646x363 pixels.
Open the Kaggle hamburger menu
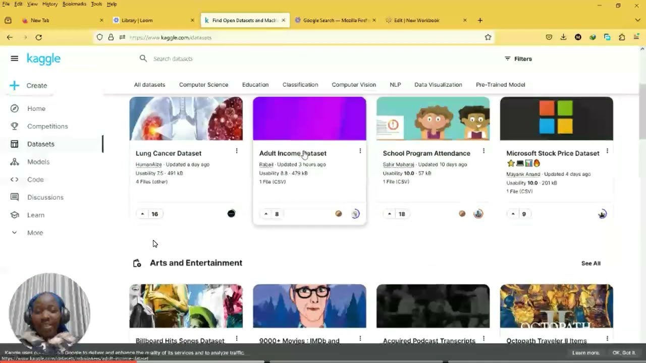coord(14,58)
